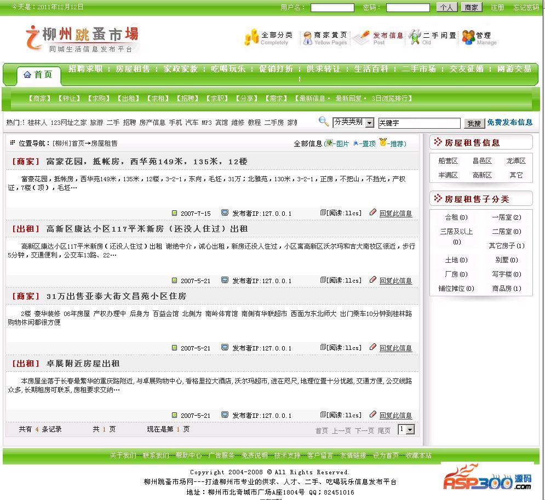Select 船营区 district in sidebar
The image size is (545, 500).
pyautogui.click(x=448, y=160)
